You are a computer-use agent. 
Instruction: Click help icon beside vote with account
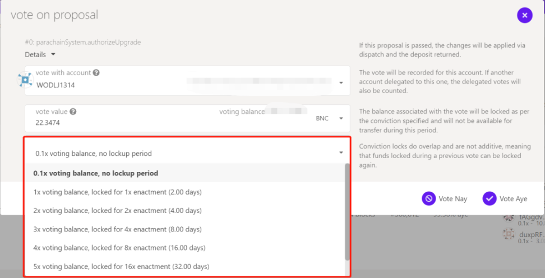(96, 73)
